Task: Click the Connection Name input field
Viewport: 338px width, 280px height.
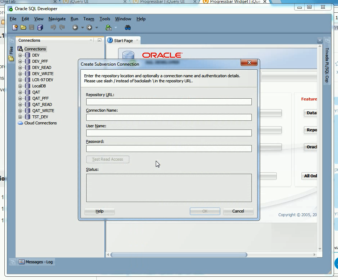Action: point(169,117)
